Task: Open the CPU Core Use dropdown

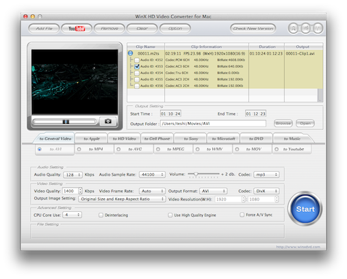Action: point(73,215)
